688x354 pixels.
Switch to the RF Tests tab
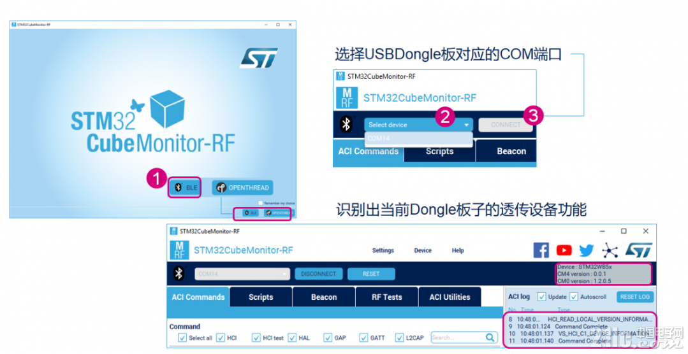tap(386, 297)
